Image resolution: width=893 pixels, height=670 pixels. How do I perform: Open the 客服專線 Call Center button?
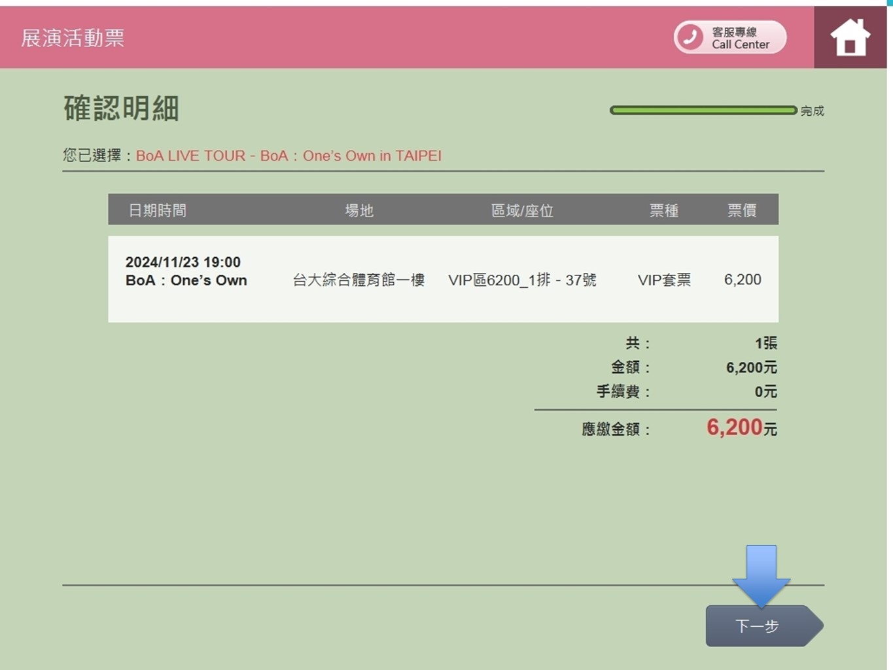coord(730,37)
